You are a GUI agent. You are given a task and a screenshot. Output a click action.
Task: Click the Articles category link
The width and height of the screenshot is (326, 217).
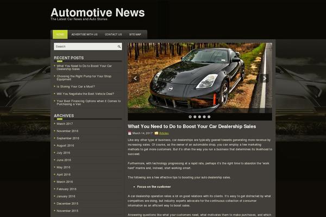(164, 133)
